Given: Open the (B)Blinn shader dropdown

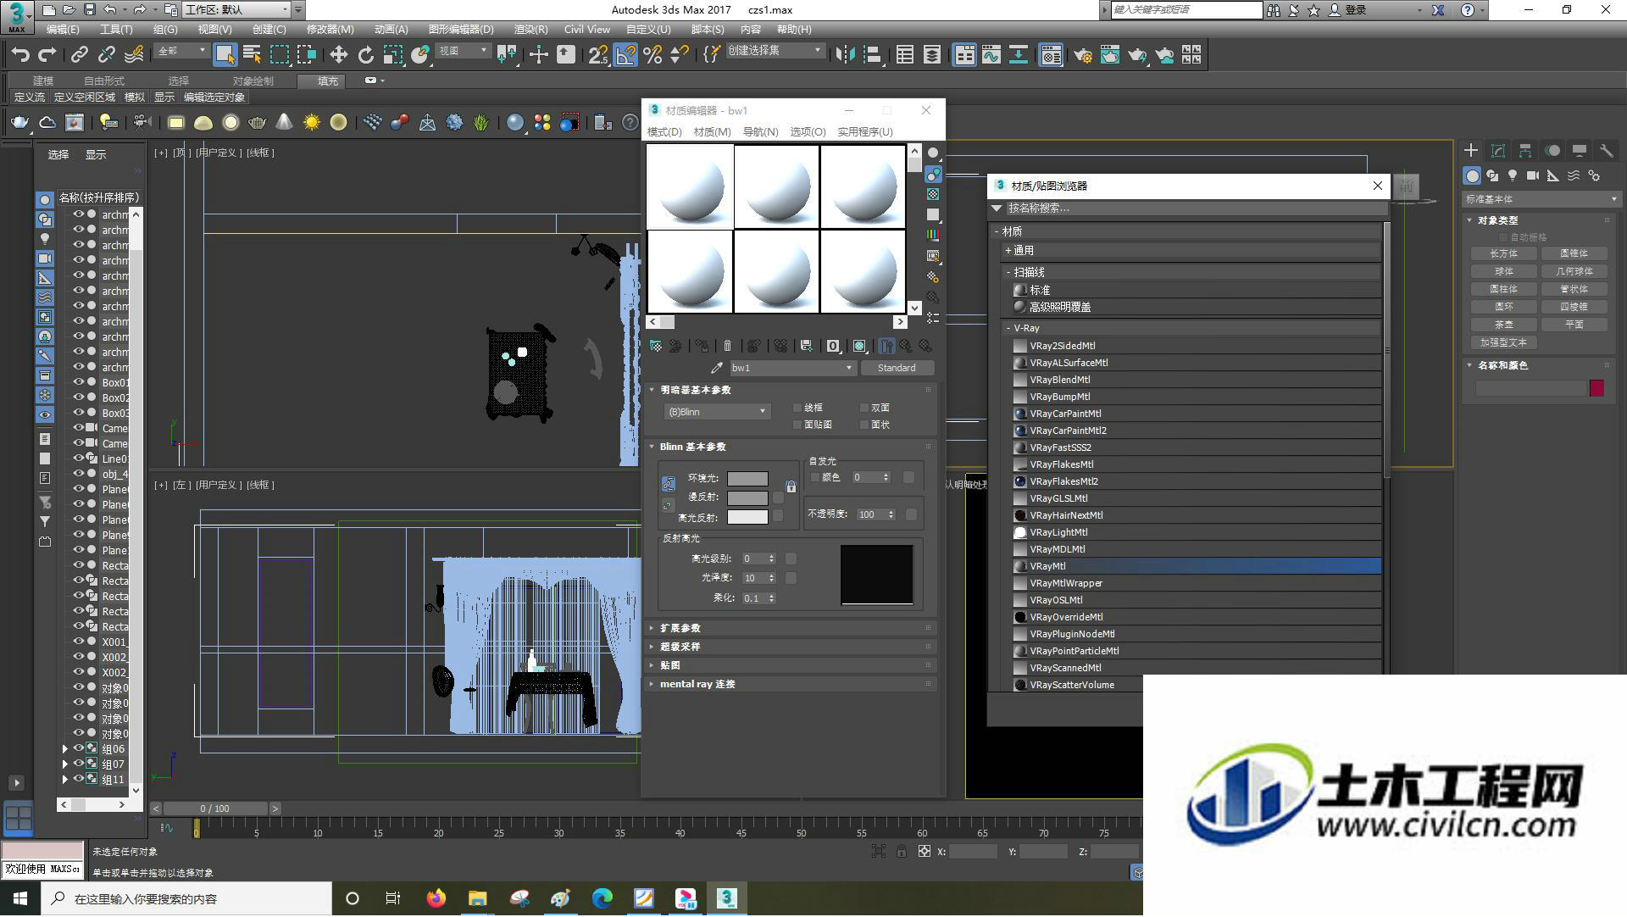Looking at the screenshot, I should point(717,412).
